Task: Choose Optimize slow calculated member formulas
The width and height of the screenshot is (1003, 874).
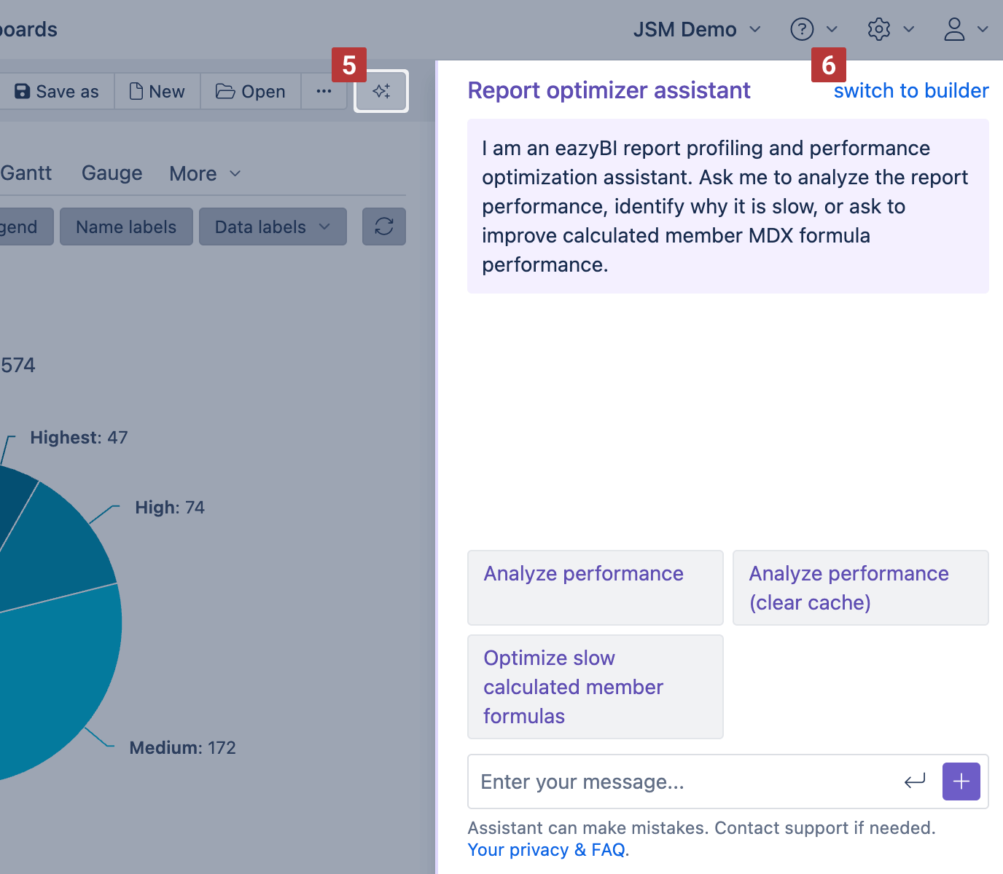Action: pyautogui.click(x=596, y=687)
